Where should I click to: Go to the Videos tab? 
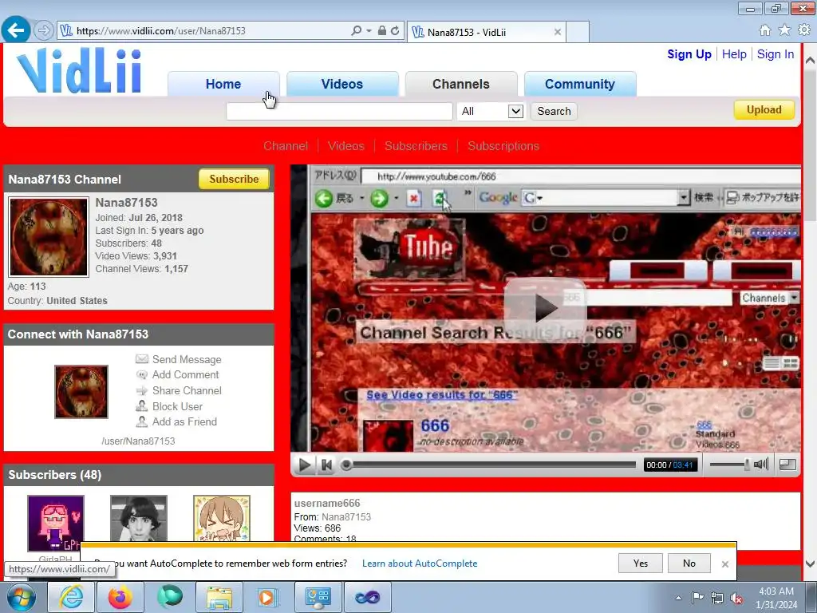pos(342,84)
